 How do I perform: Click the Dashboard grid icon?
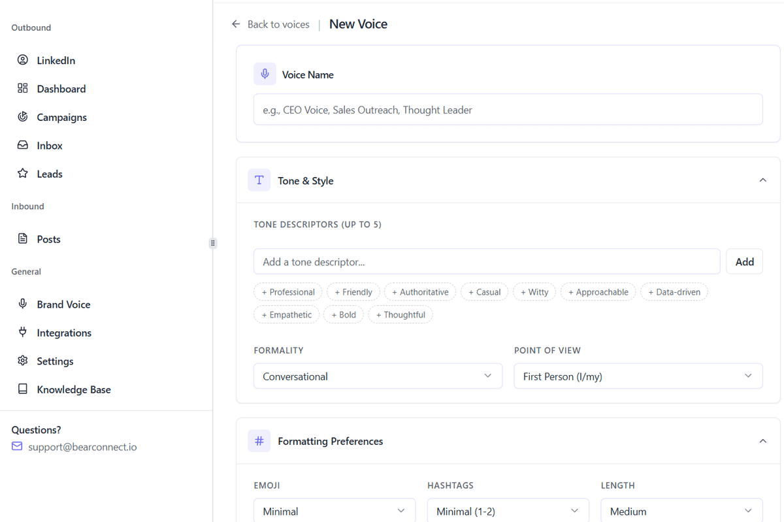click(x=23, y=88)
